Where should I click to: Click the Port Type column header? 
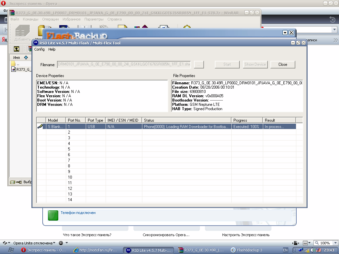(x=96, y=120)
